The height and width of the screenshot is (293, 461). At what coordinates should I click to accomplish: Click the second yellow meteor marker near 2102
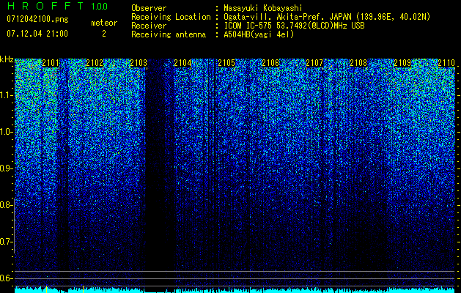pyautogui.click(x=84, y=289)
